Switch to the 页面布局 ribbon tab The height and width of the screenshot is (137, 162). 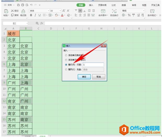102,5
